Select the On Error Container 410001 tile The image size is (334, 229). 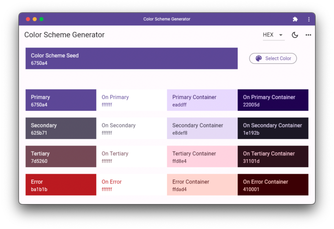click(273, 185)
